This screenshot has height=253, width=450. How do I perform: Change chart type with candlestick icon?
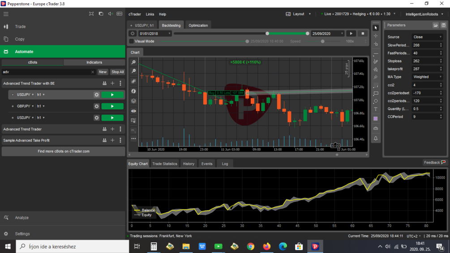[133, 81]
